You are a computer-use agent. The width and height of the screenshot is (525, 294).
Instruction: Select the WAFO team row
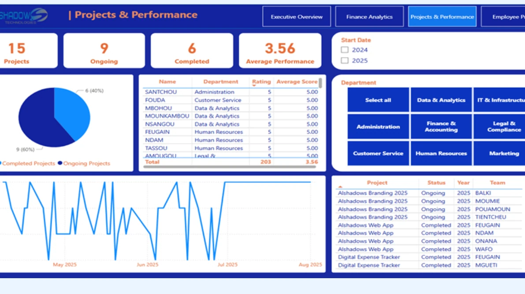pyautogui.click(x=430, y=249)
